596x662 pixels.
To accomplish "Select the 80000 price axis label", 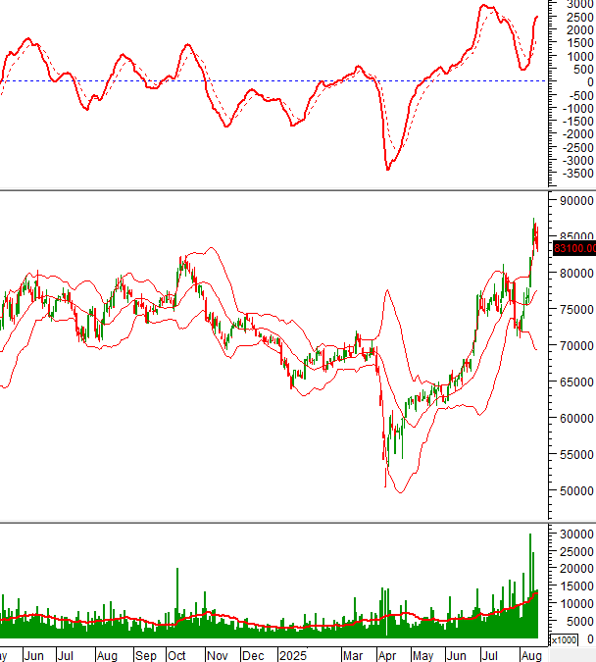I will (577, 274).
